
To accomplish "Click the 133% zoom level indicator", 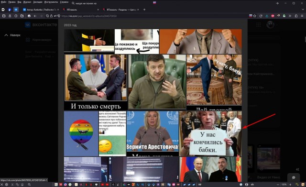I will point(284,185).
